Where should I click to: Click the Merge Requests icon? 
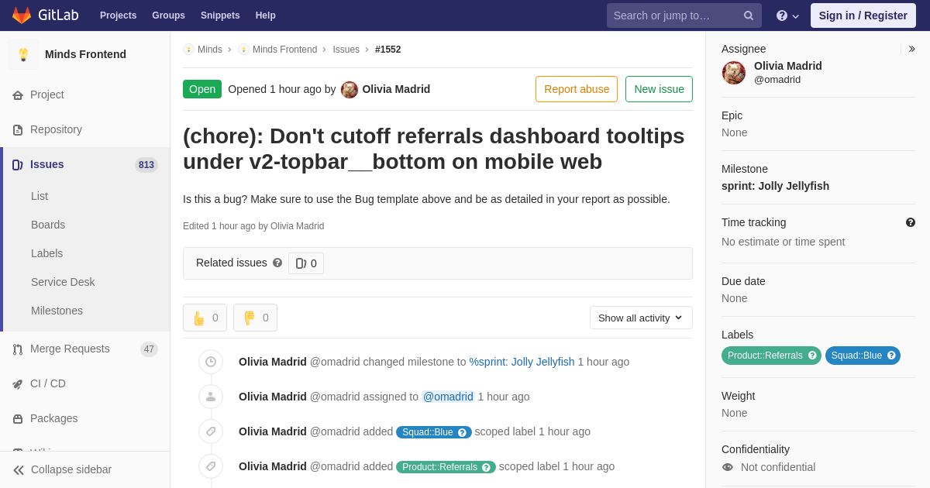(x=18, y=349)
